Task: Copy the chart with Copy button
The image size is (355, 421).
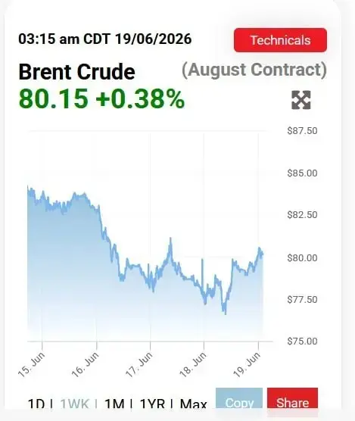Action: [x=239, y=398]
